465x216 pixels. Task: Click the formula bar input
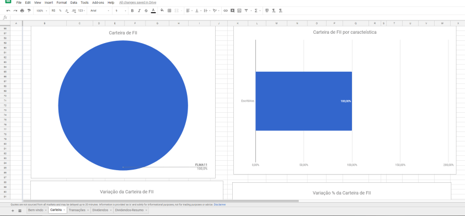click(x=237, y=18)
